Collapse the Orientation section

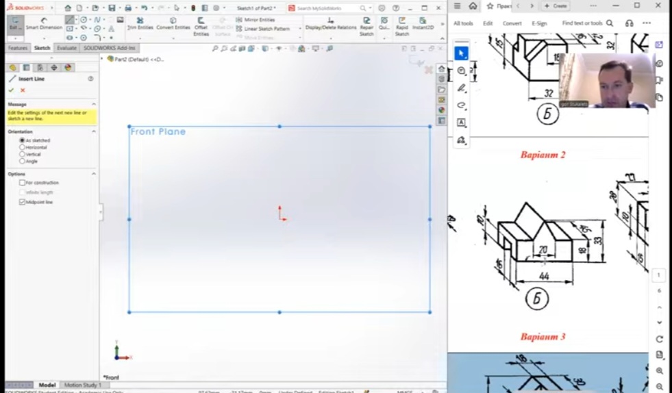[x=93, y=131]
